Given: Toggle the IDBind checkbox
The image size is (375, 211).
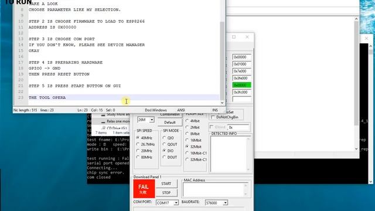Looking at the screenshot, I should pyautogui.click(x=212, y=127).
